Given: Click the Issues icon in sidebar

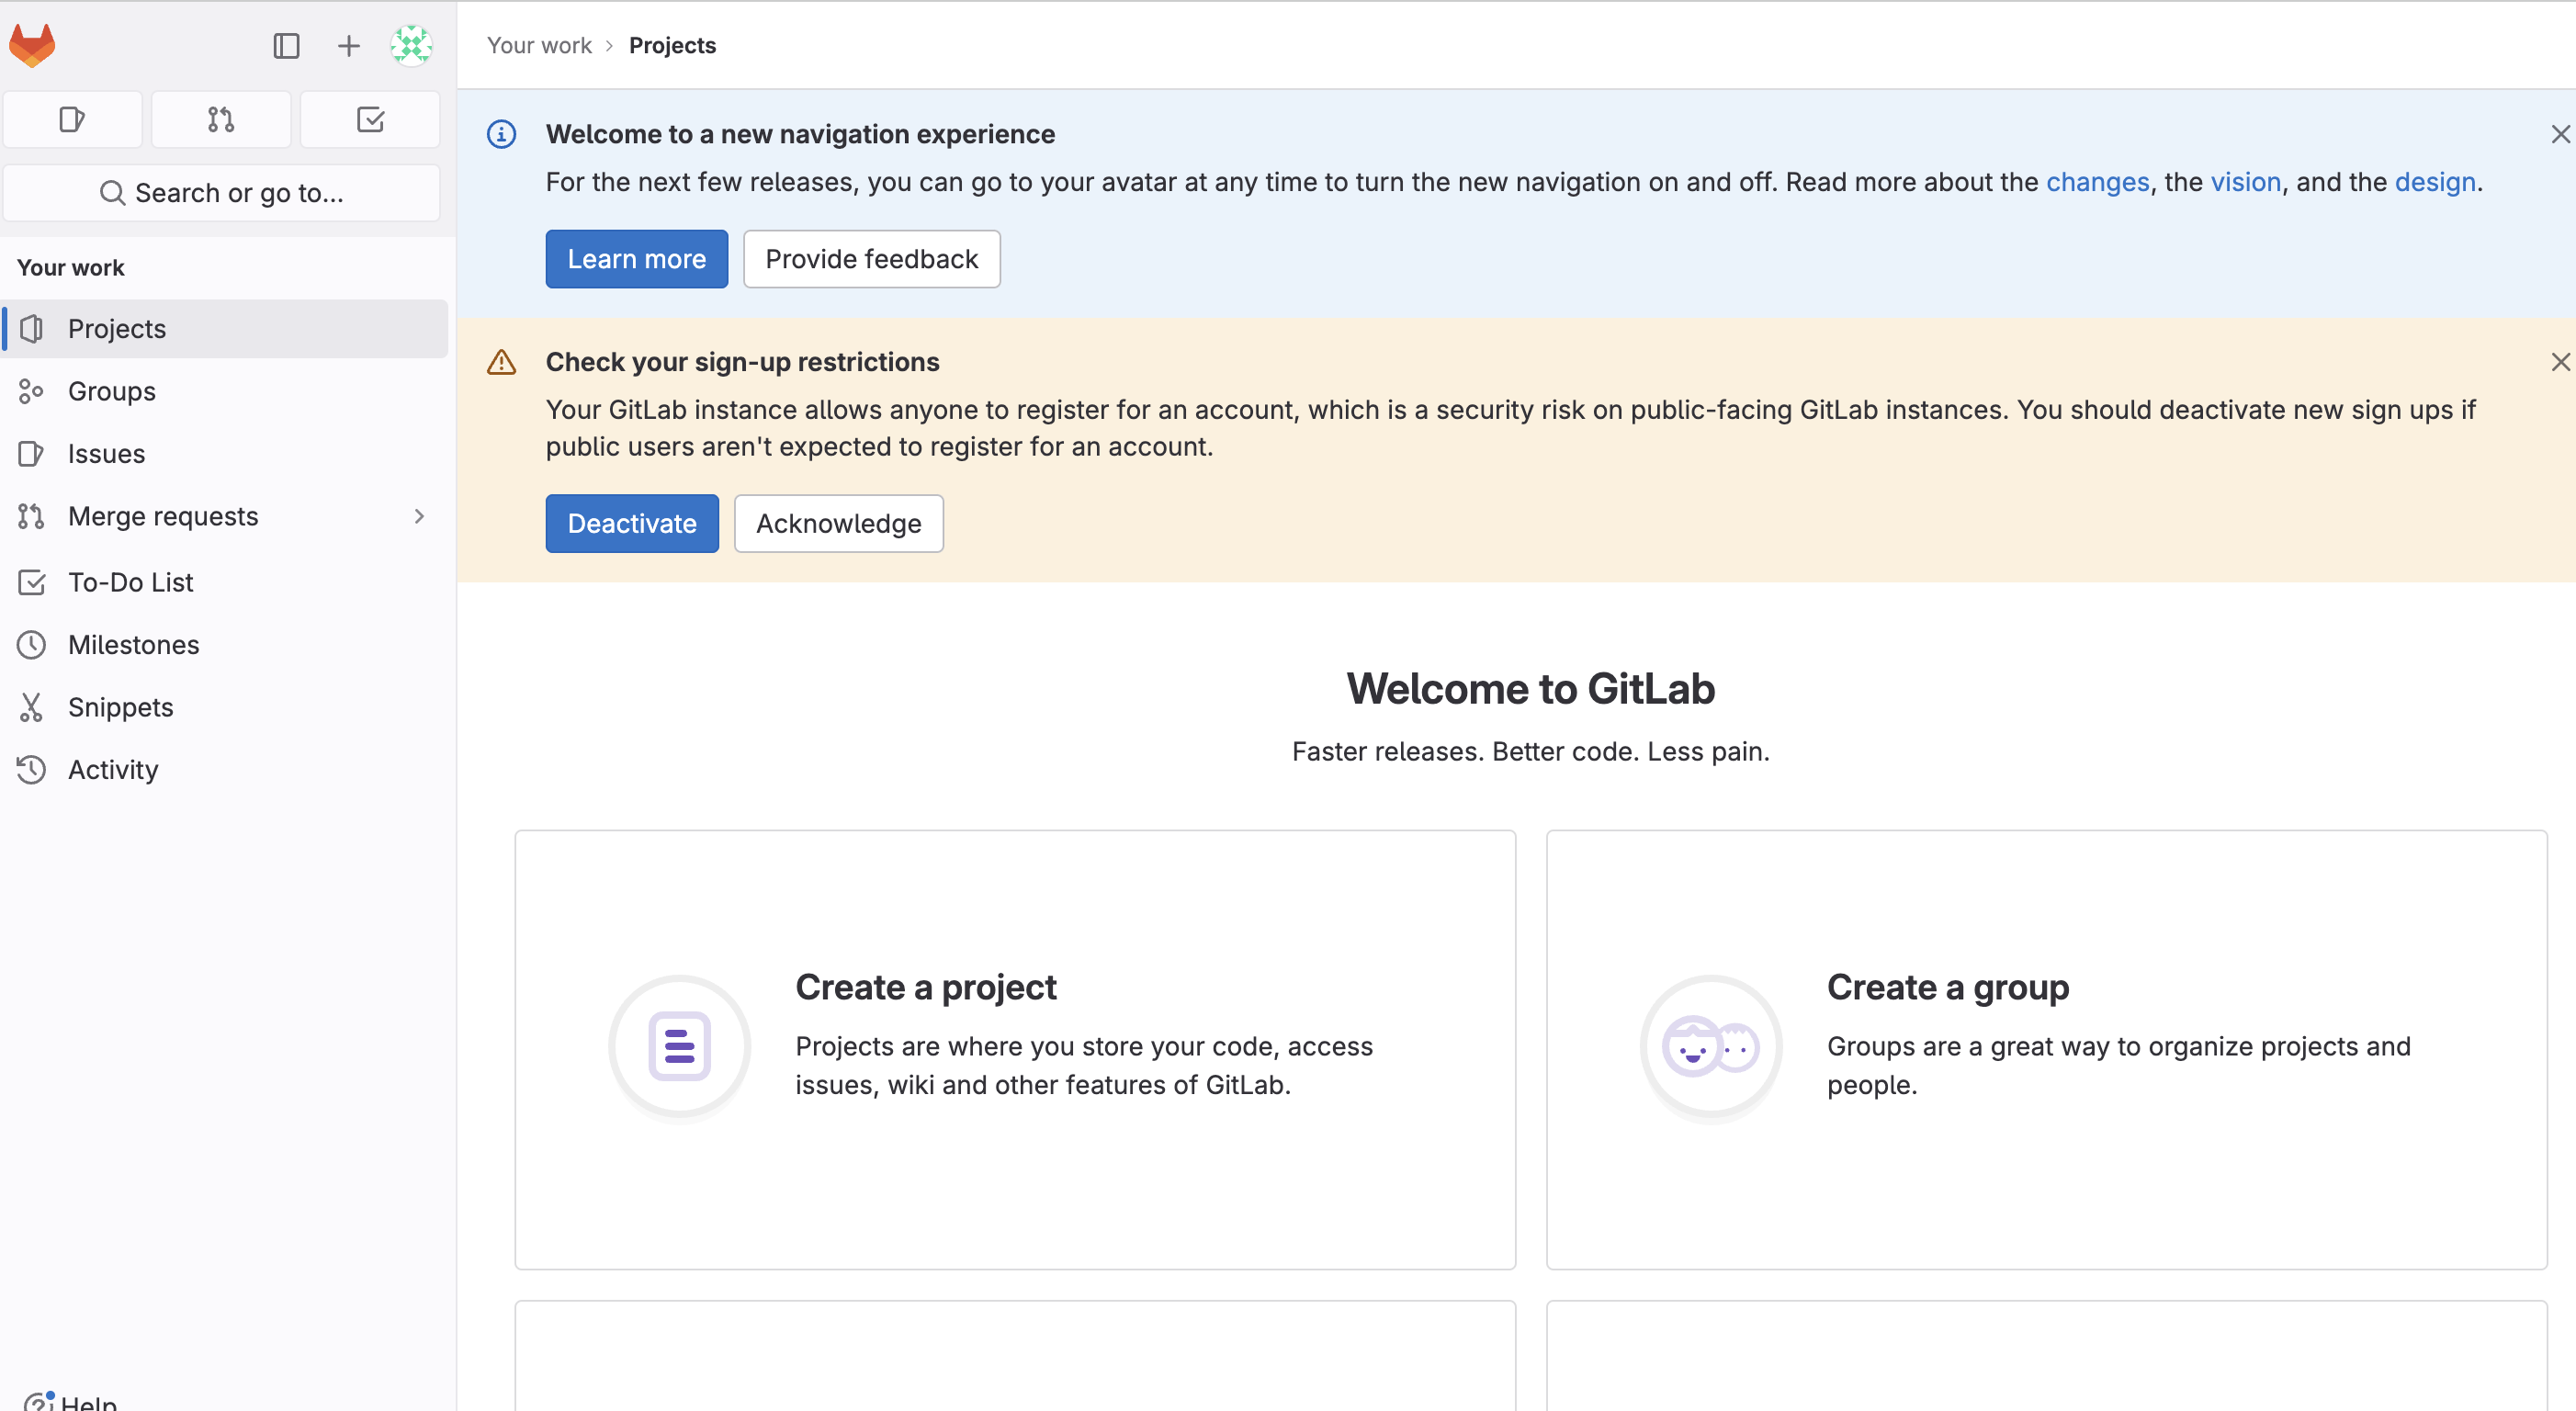Looking at the screenshot, I should 31,453.
